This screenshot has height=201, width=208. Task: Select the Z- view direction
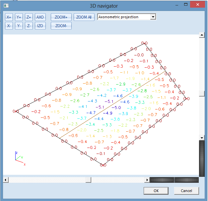tap(29, 26)
